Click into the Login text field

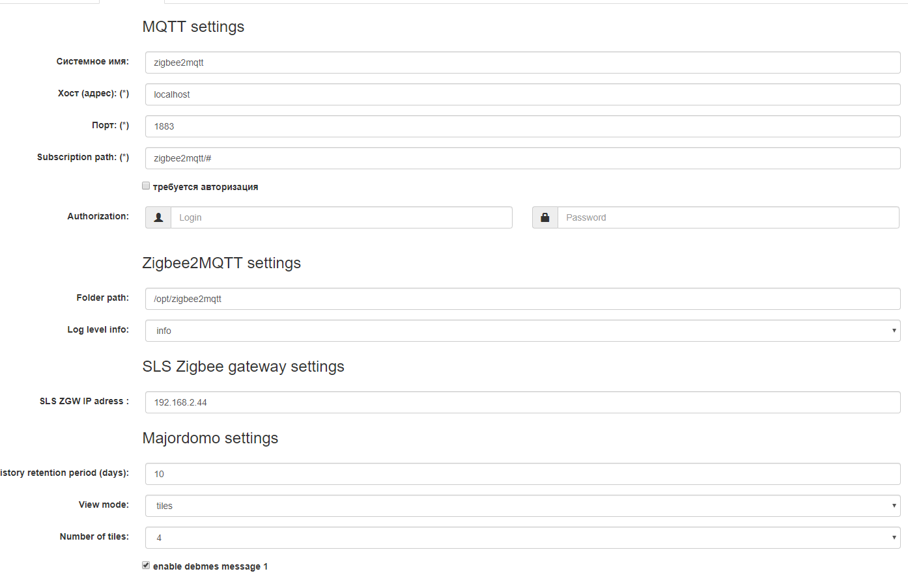pyautogui.click(x=341, y=217)
